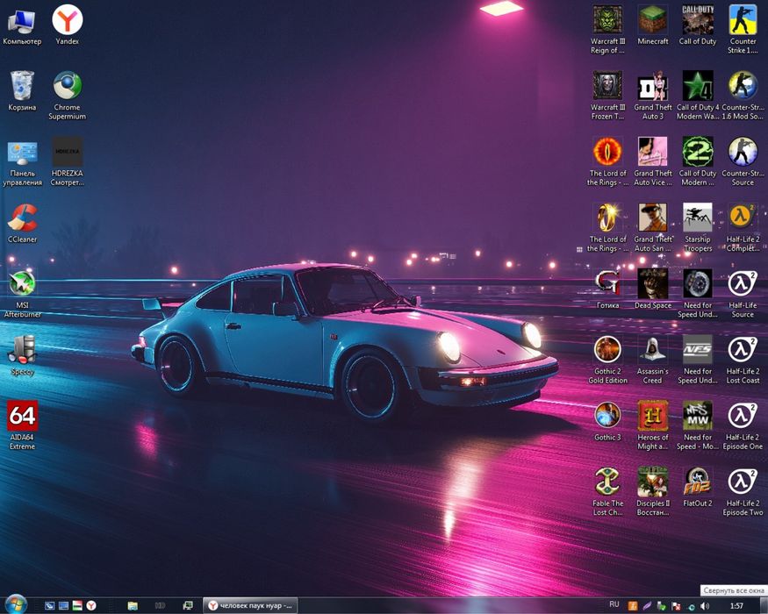Select the Fable The Lost Chapters icon
Image resolution: width=768 pixels, height=614 pixels.
[x=607, y=492]
